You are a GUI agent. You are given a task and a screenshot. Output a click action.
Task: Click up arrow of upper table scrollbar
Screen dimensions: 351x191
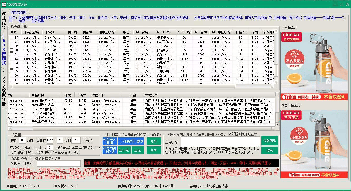(276, 32)
